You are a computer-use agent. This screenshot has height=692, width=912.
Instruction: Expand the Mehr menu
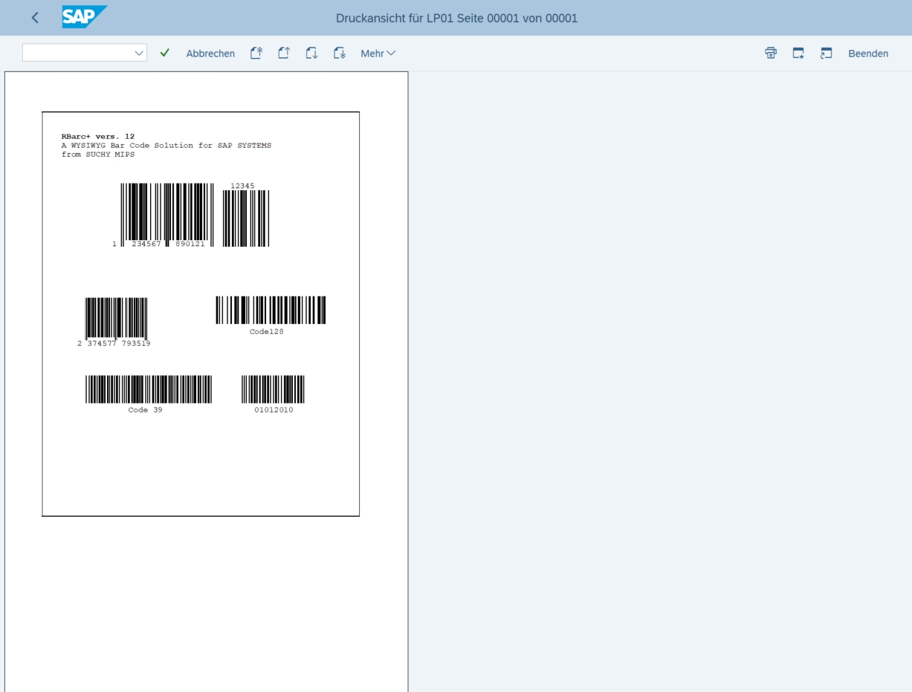pos(378,54)
